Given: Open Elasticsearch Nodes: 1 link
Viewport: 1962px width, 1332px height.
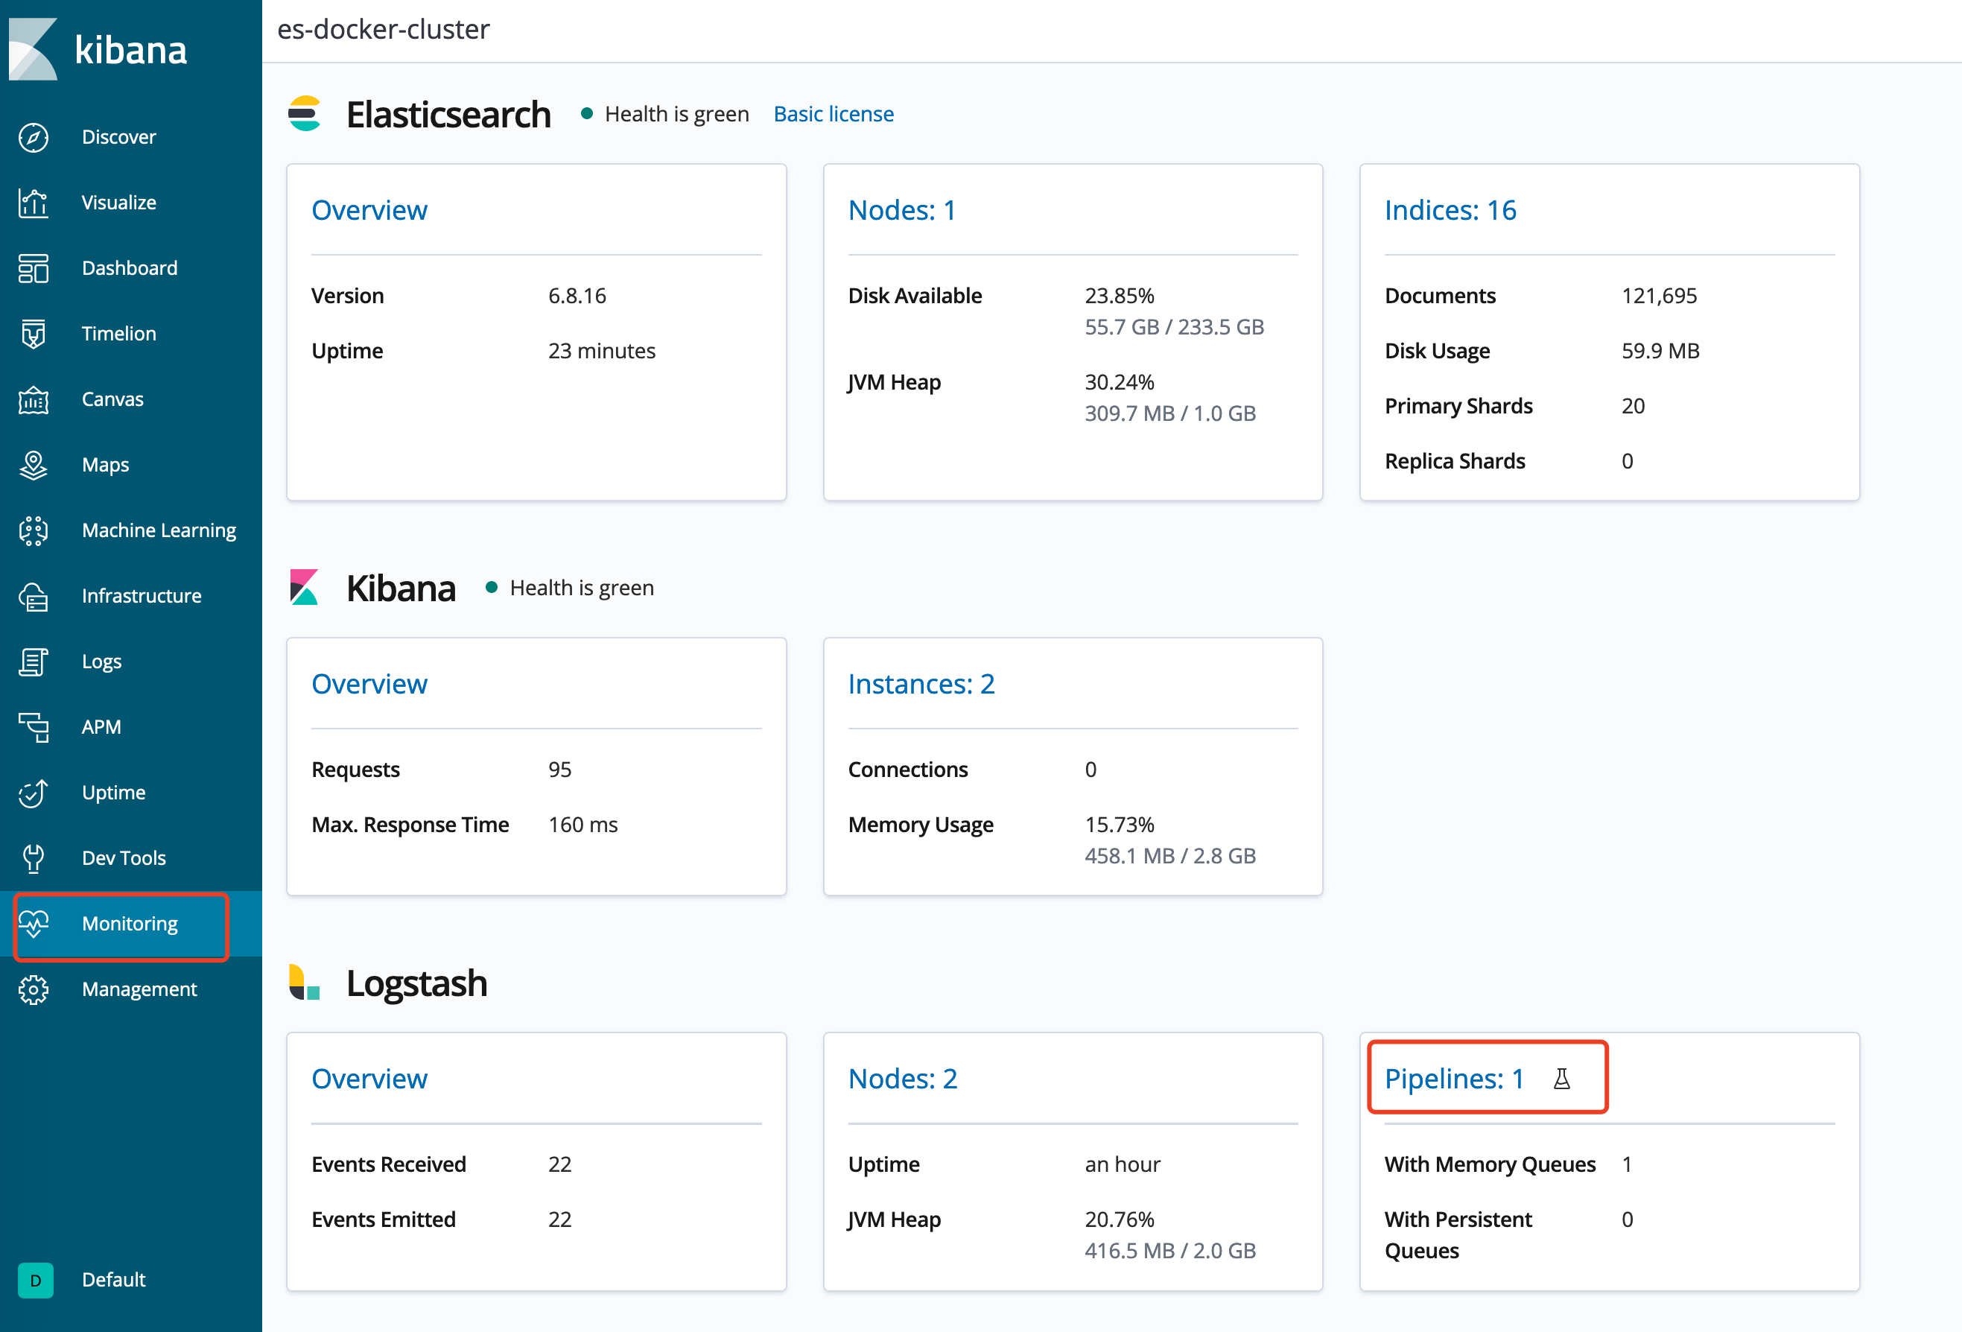Looking at the screenshot, I should 901,210.
